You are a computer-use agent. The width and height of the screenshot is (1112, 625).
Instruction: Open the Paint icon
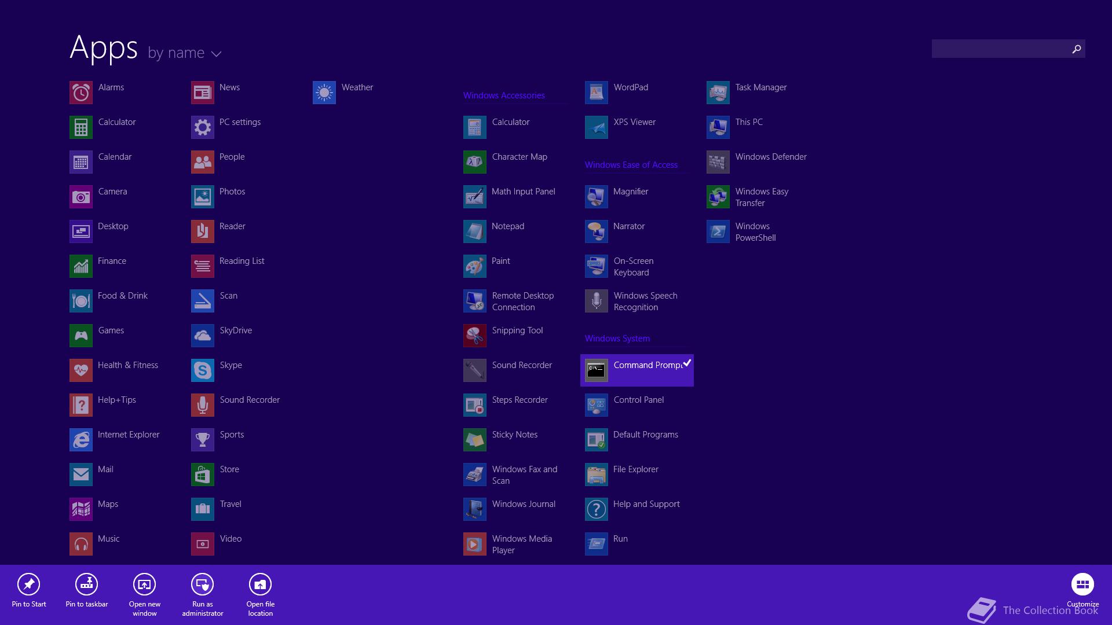coord(475,266)
